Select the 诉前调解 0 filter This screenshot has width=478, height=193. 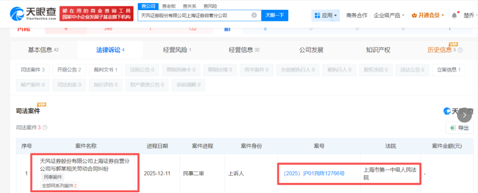[x=189, y=85]
